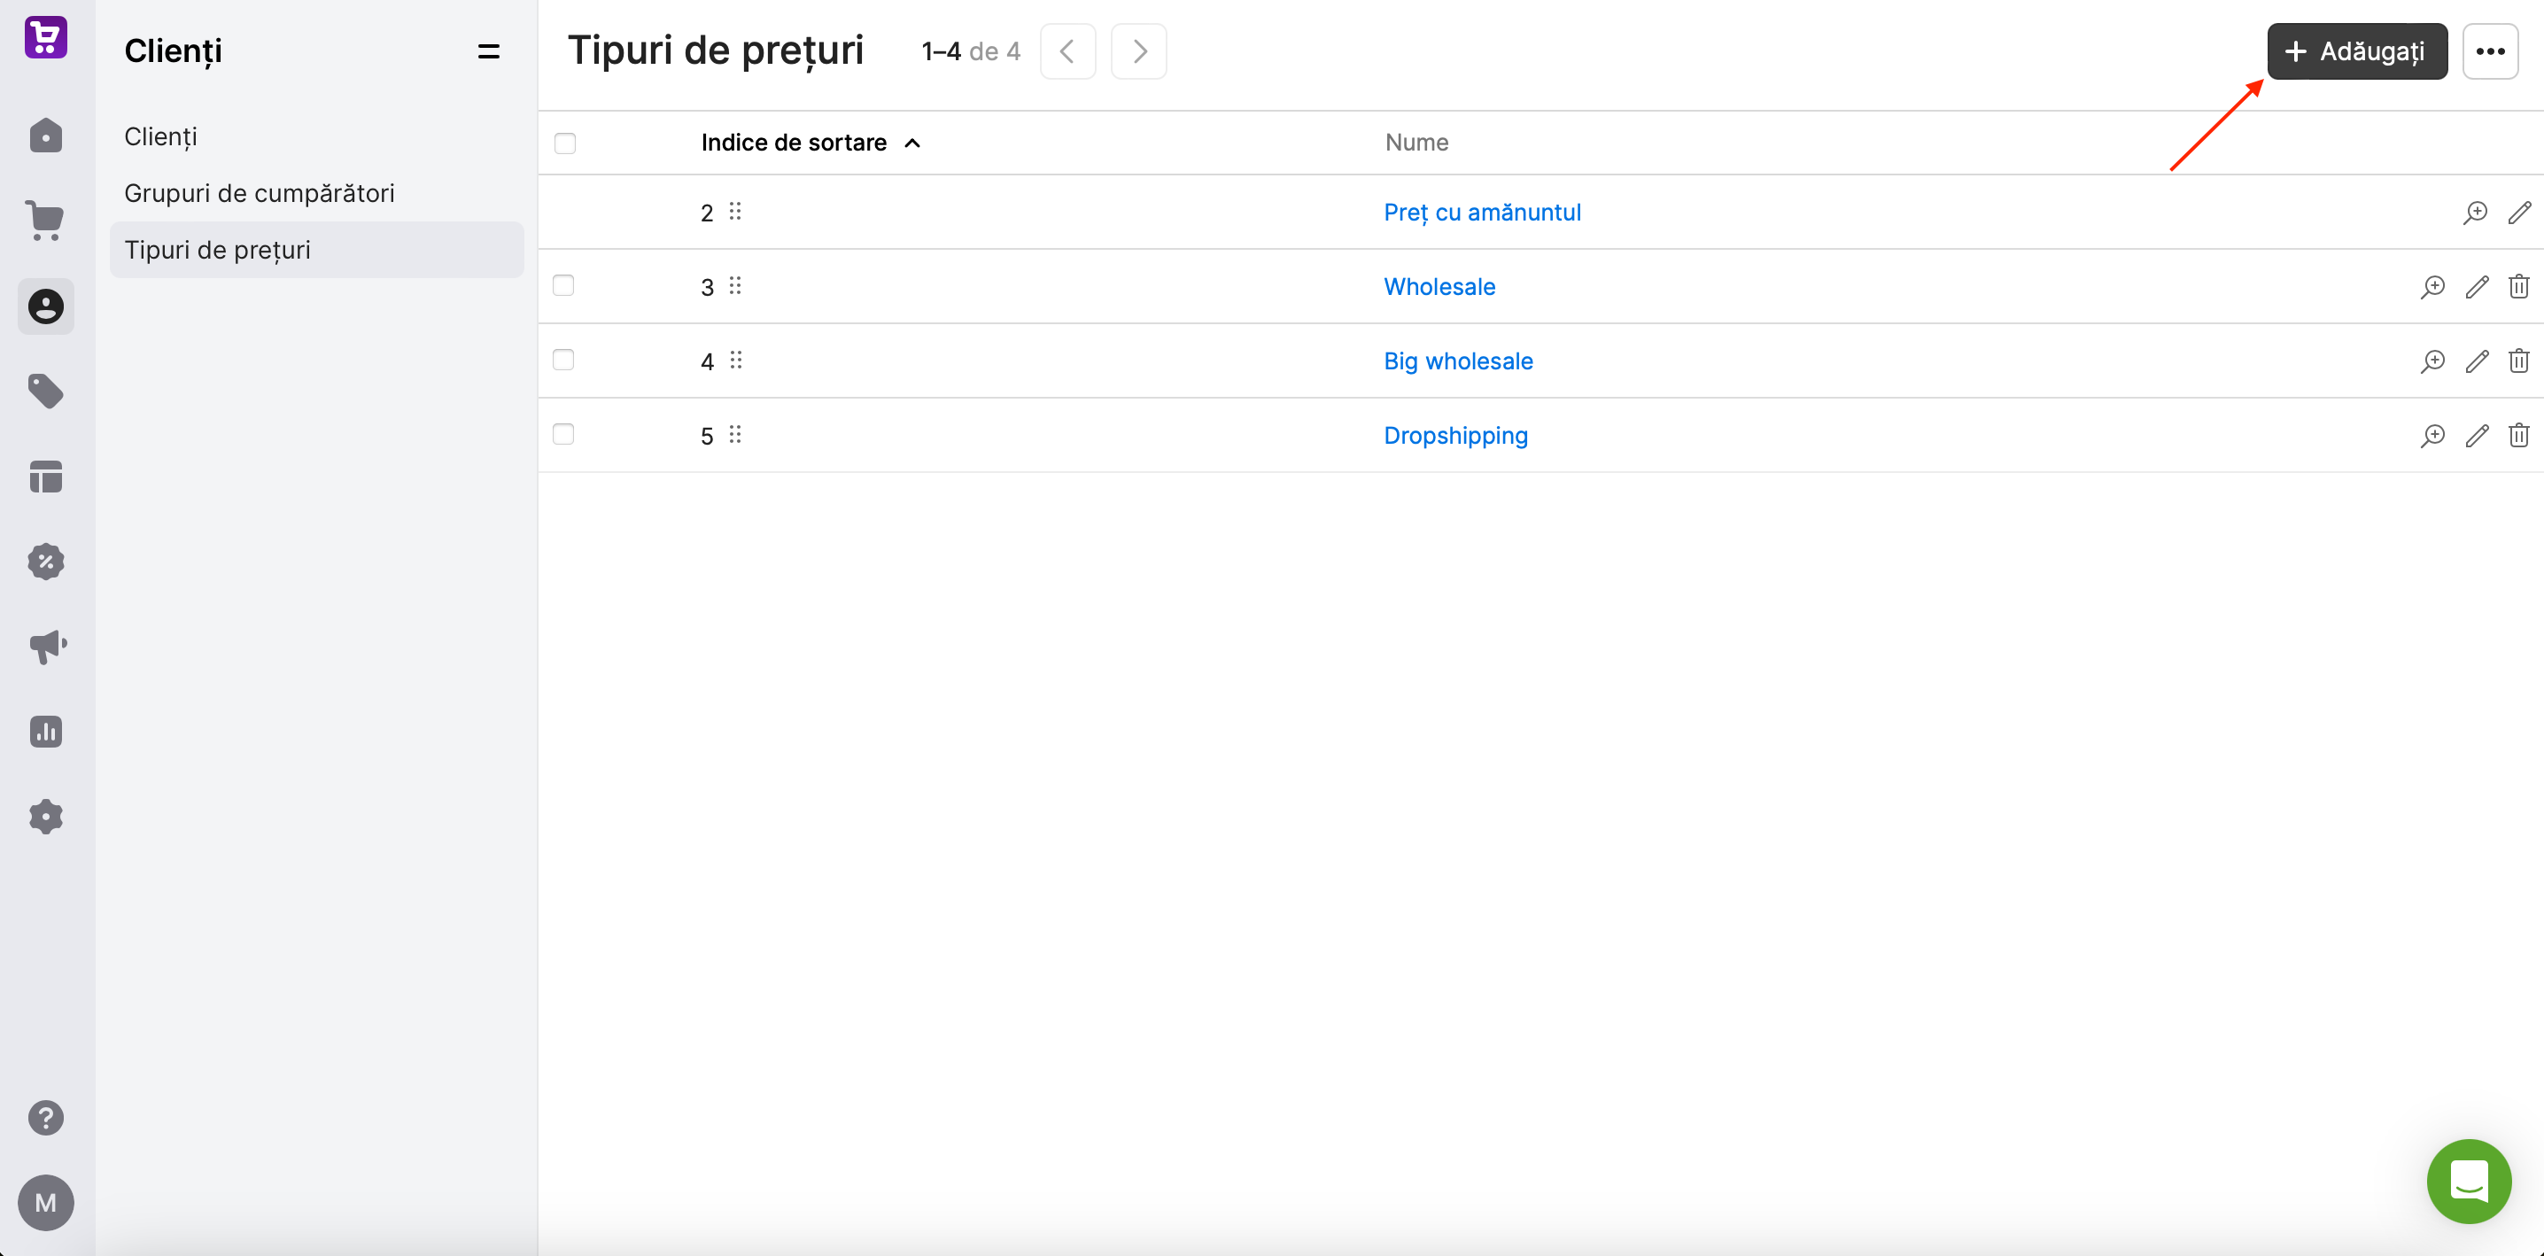
Task: Open the Preț cu amănuntul link
Action: pyautogui.click(x=1481, y=213)
